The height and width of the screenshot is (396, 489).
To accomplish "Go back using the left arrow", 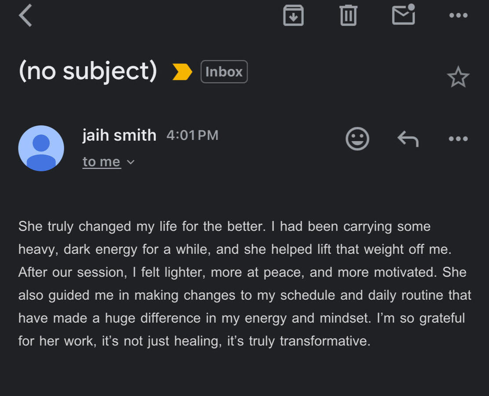I will 26,16.
